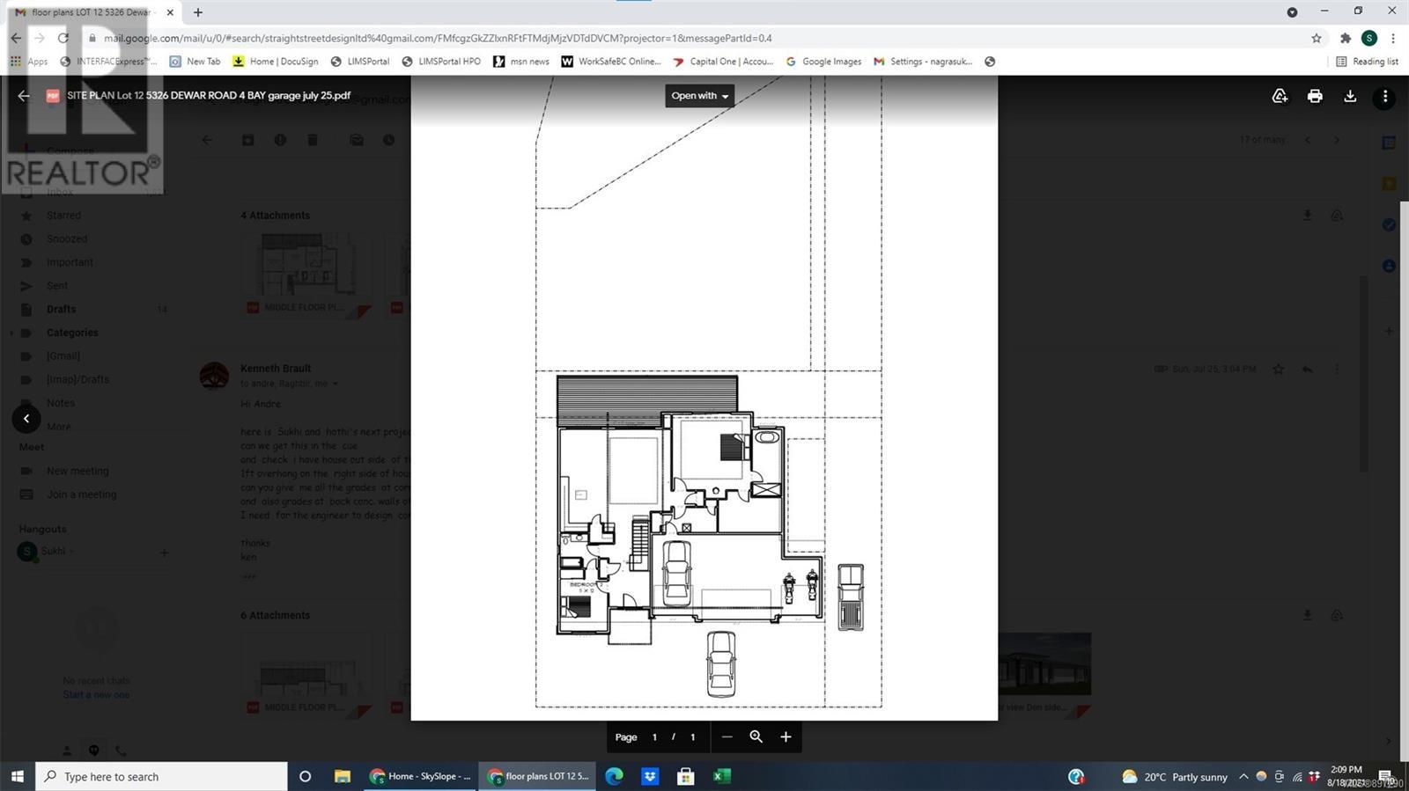Open Google Images bookmark
Screen dimensions: 1409x791
point(823,62)
